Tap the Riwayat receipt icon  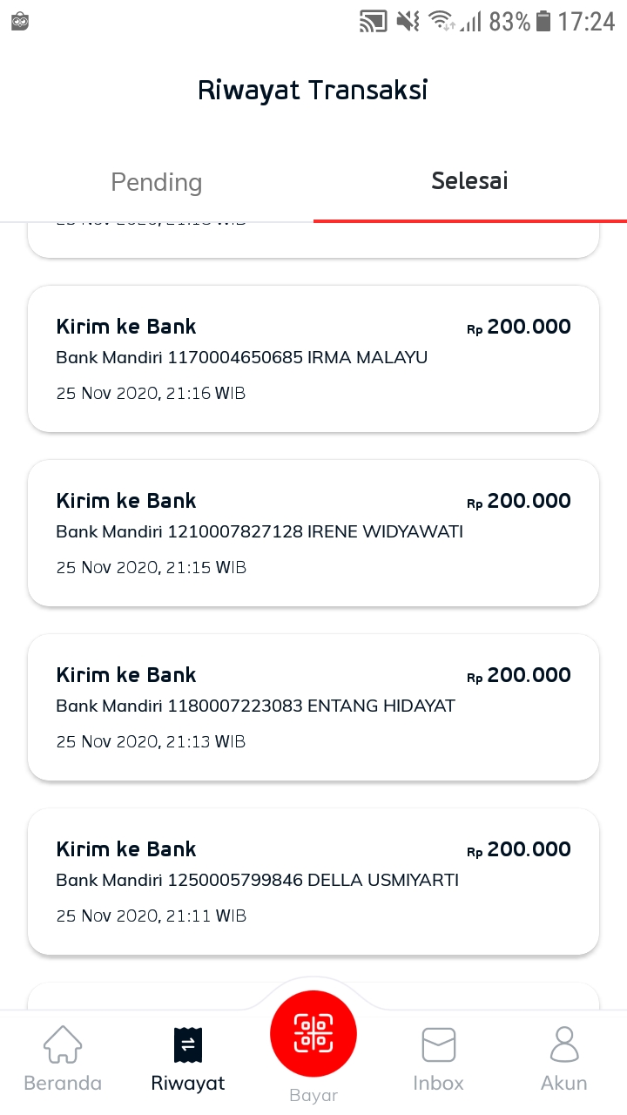point(188,1044)
